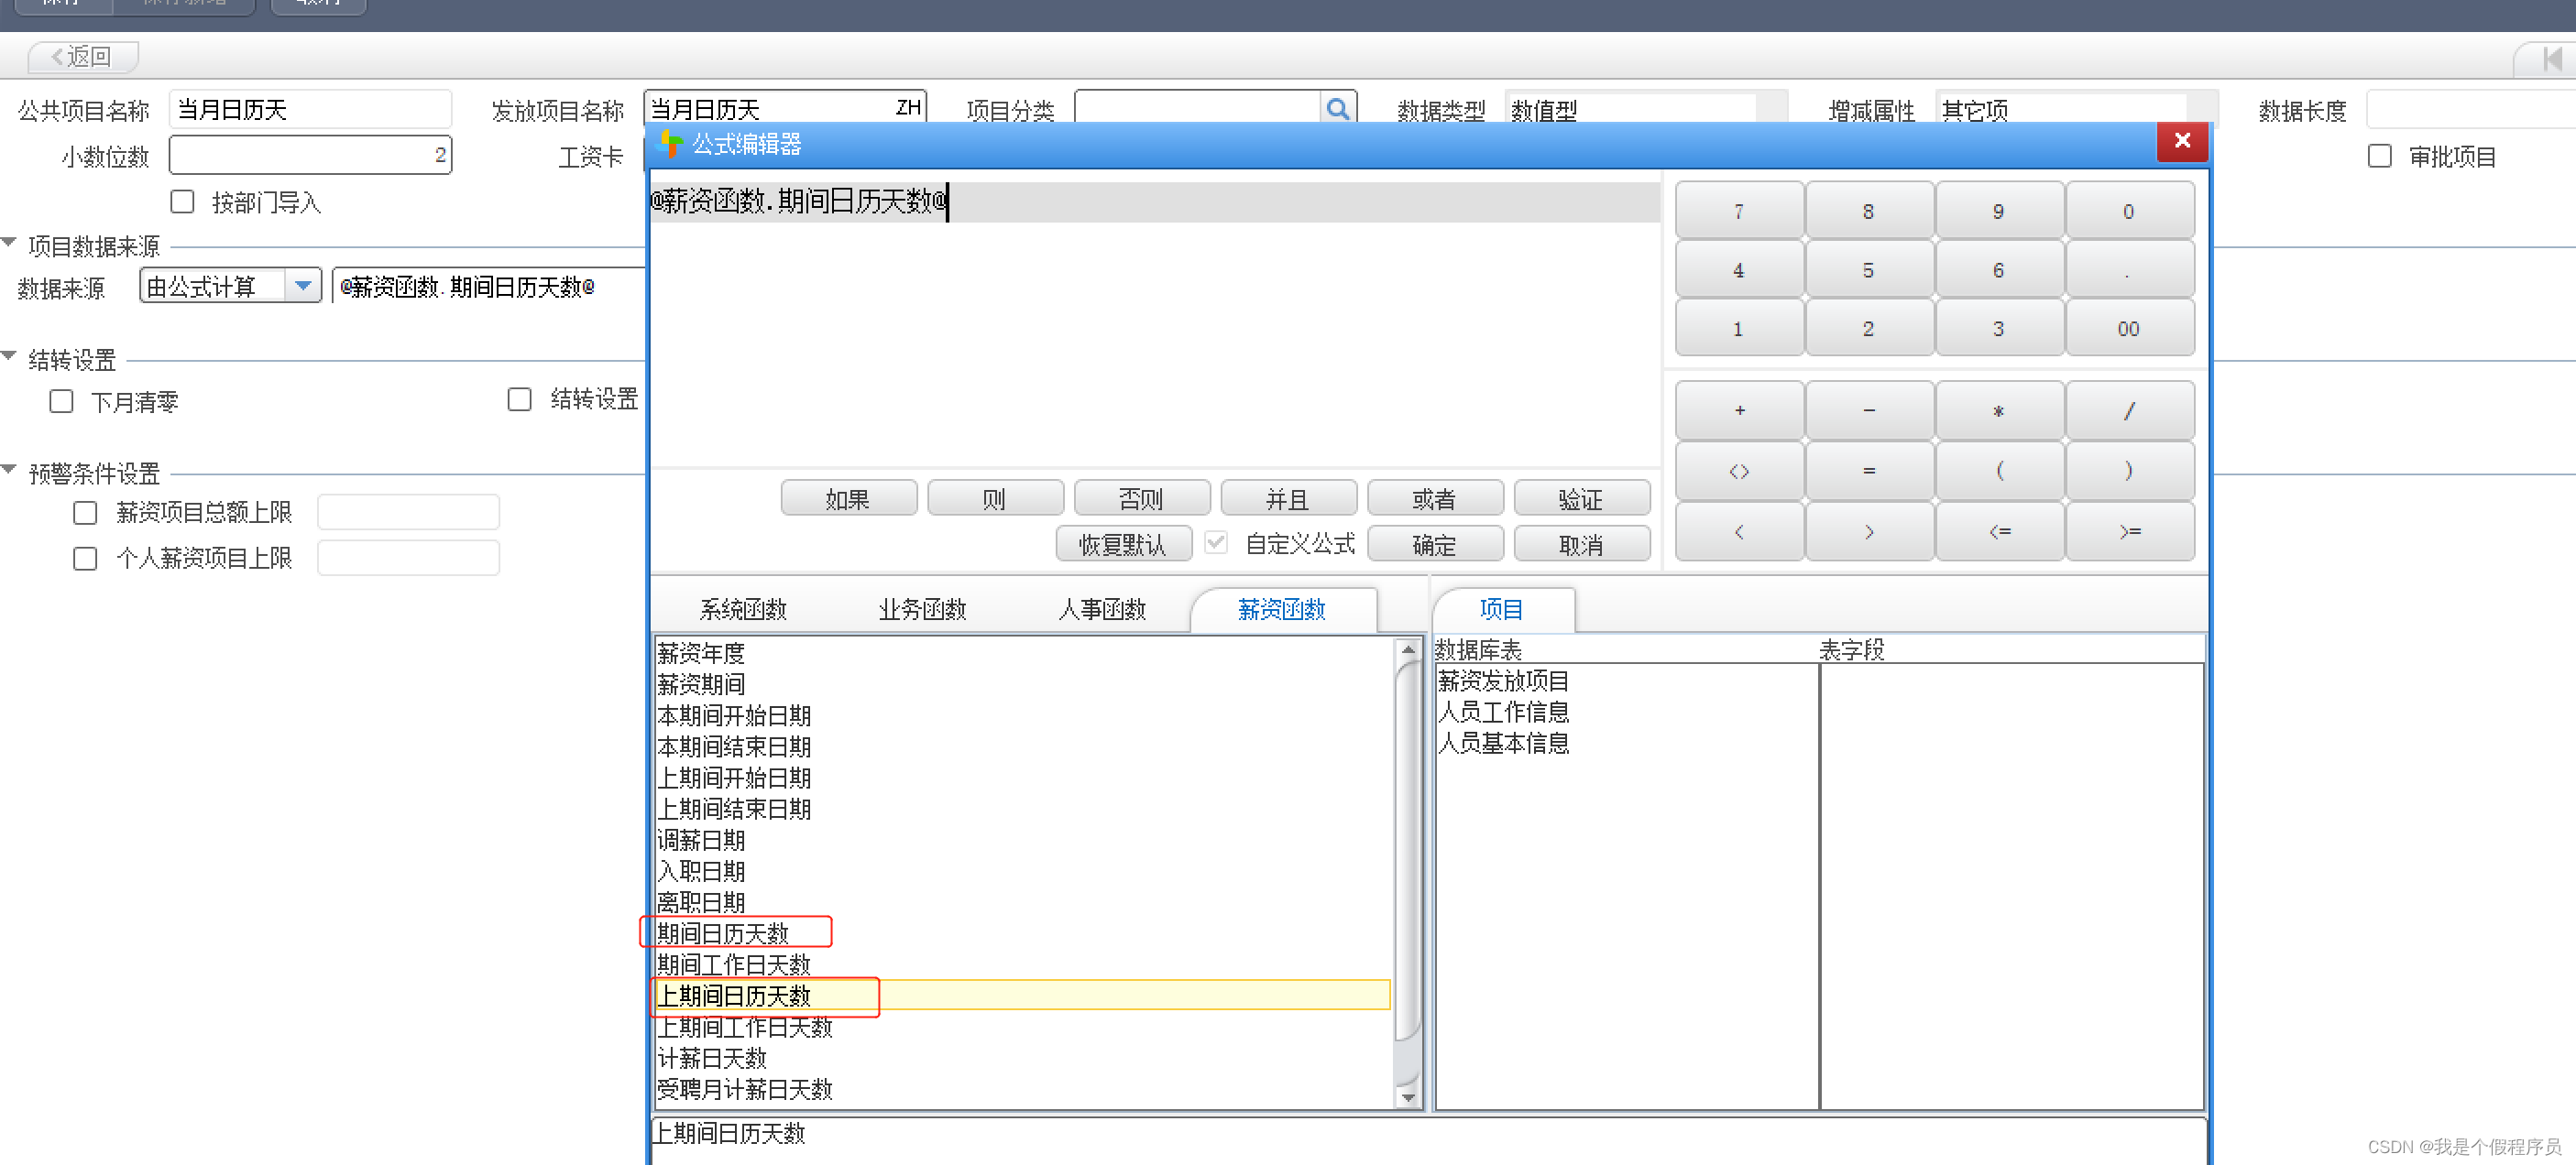Click the not-equal <> operator key
The image size is (2576, 1165).
(1739, 471)
